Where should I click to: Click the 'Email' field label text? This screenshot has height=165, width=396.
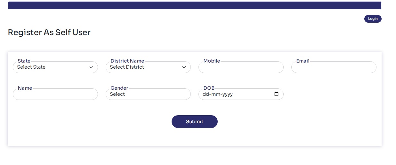303,61
